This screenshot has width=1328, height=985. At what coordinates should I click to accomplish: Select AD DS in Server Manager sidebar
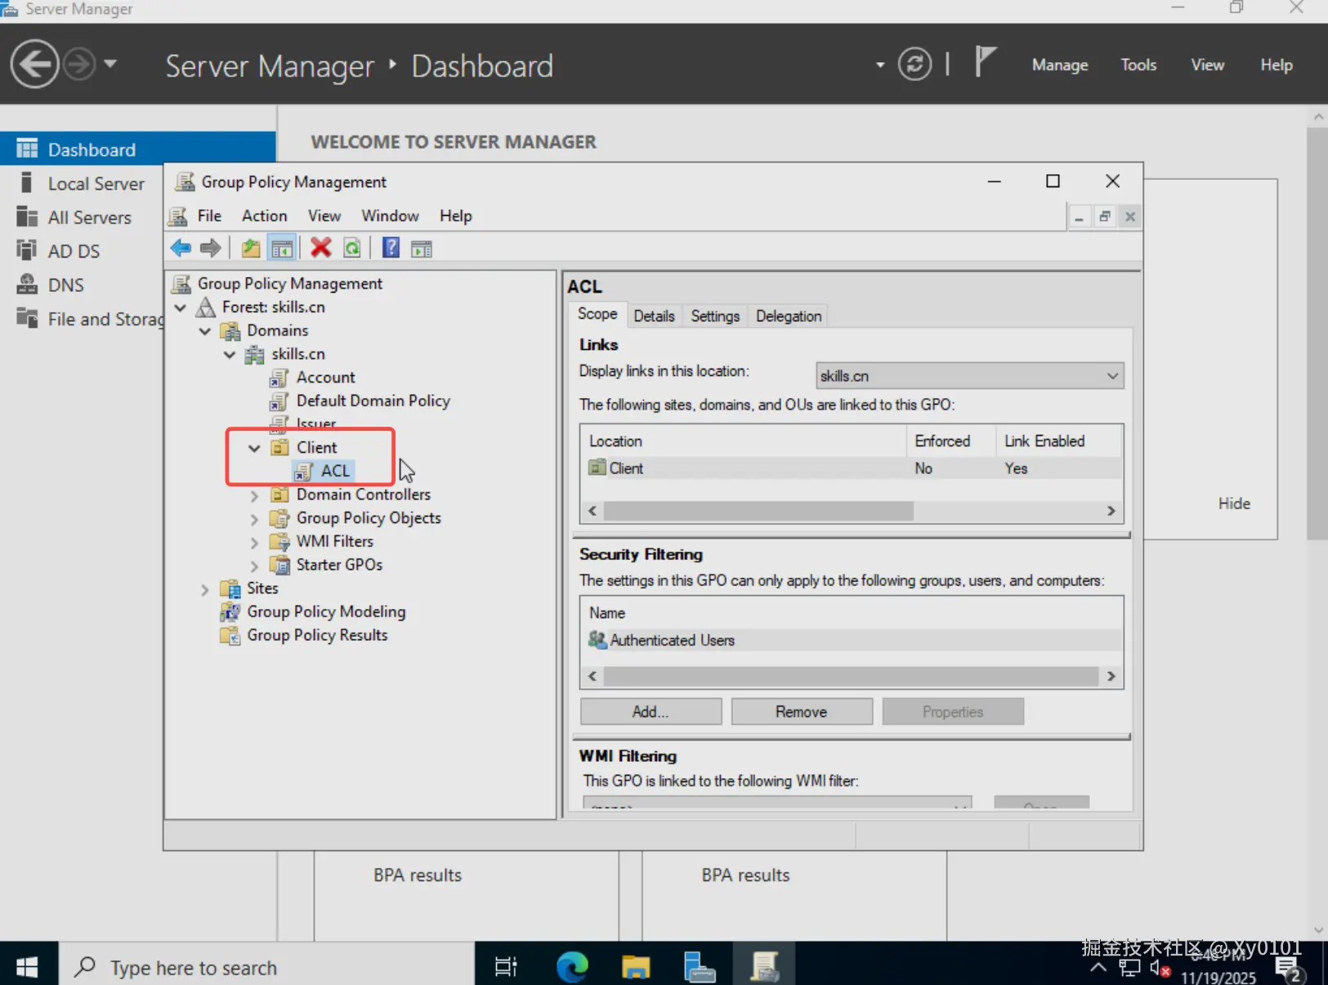[x=74, y=251]
